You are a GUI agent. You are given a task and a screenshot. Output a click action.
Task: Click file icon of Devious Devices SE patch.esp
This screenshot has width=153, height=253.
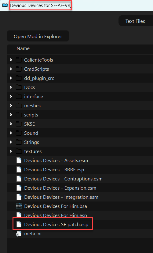click(19, 224)
